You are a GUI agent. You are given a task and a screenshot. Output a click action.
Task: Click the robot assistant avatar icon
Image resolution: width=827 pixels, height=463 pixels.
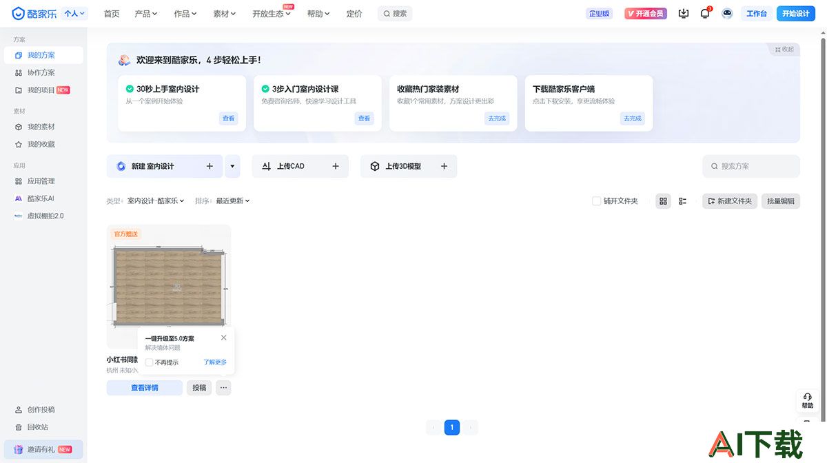[727, 13]
